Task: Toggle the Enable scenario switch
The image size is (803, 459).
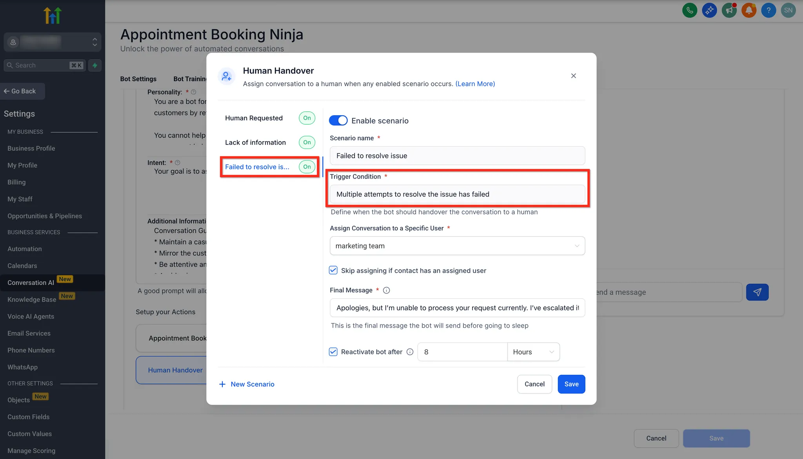Action: [338, 120]
